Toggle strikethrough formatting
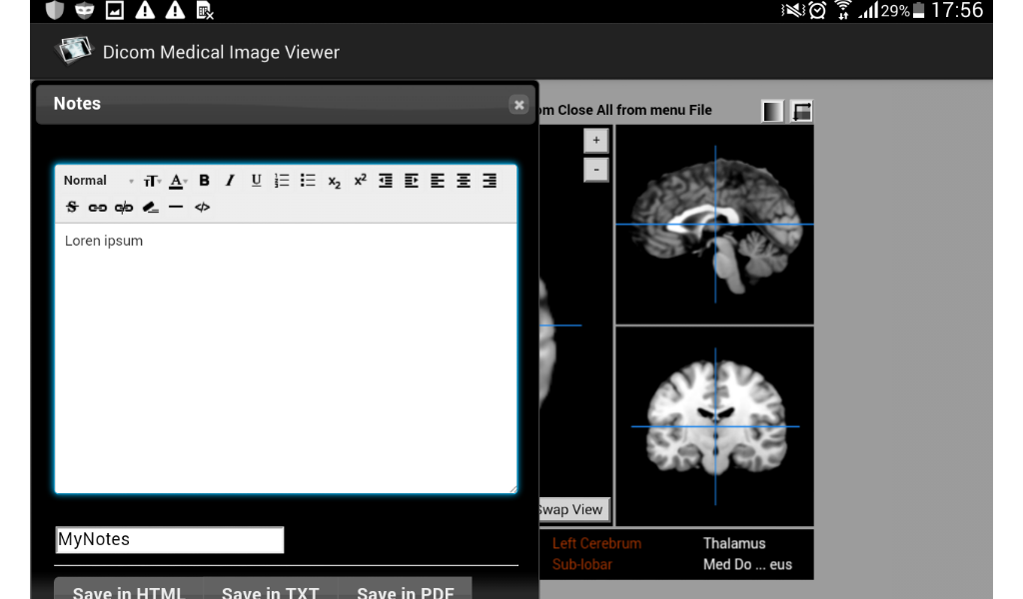Viewport: 1023px width, 599px height. coord(71,207)
